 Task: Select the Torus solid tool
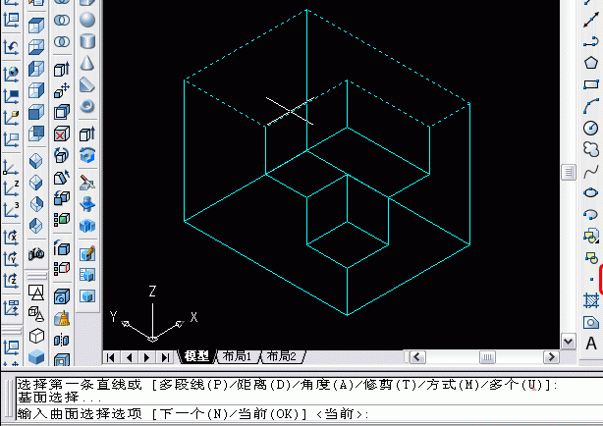pos(87,106)
